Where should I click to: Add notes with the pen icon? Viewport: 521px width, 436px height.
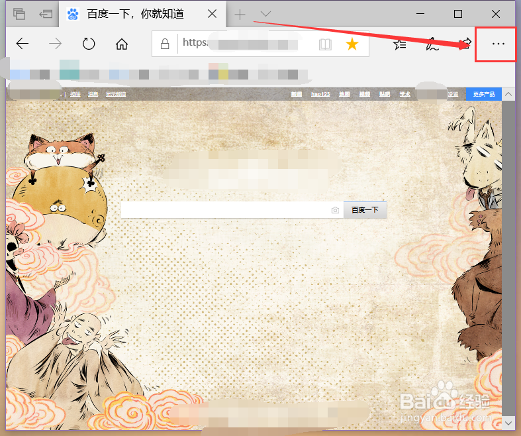(x=432, y=44)
